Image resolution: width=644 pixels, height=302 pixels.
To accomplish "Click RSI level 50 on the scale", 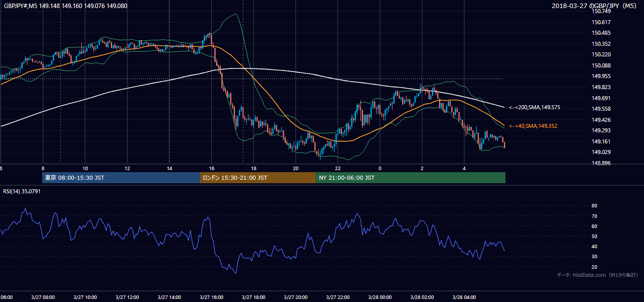I will (x=594, y=236).
